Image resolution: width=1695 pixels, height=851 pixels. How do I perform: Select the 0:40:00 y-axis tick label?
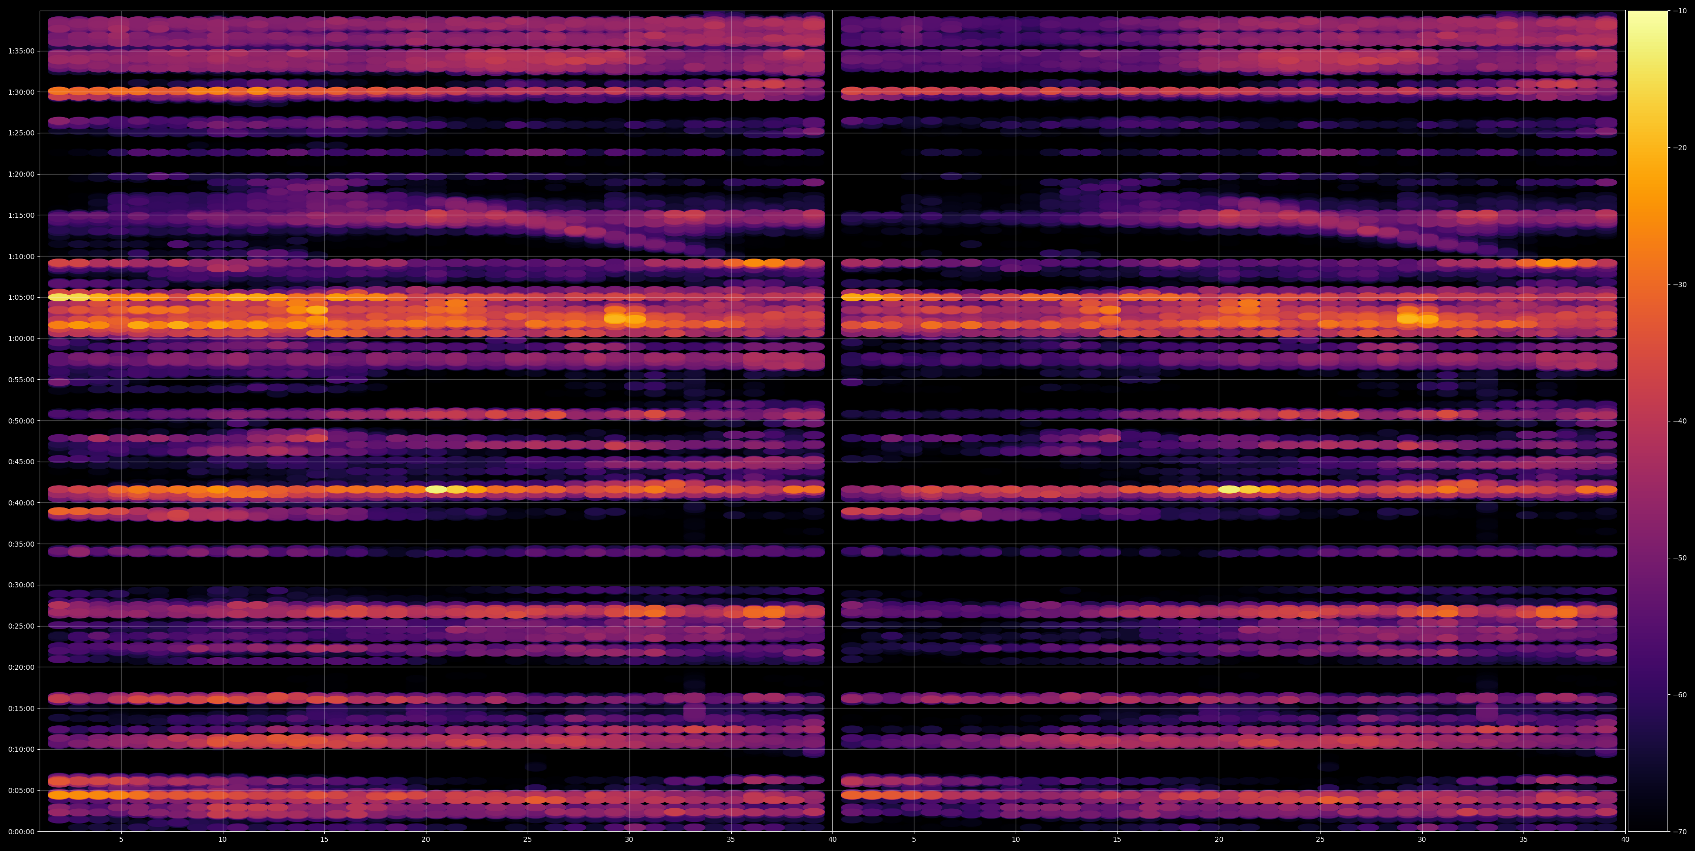(x=22, y=503)
